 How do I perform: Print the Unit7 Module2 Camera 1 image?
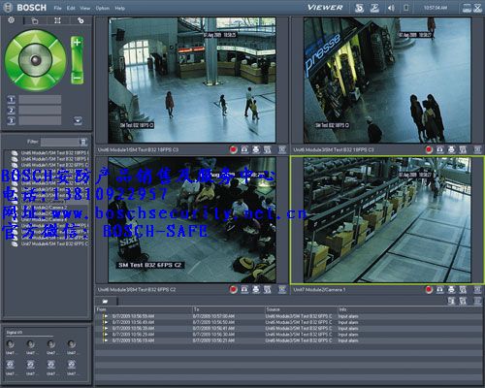(x=451, y=289)
